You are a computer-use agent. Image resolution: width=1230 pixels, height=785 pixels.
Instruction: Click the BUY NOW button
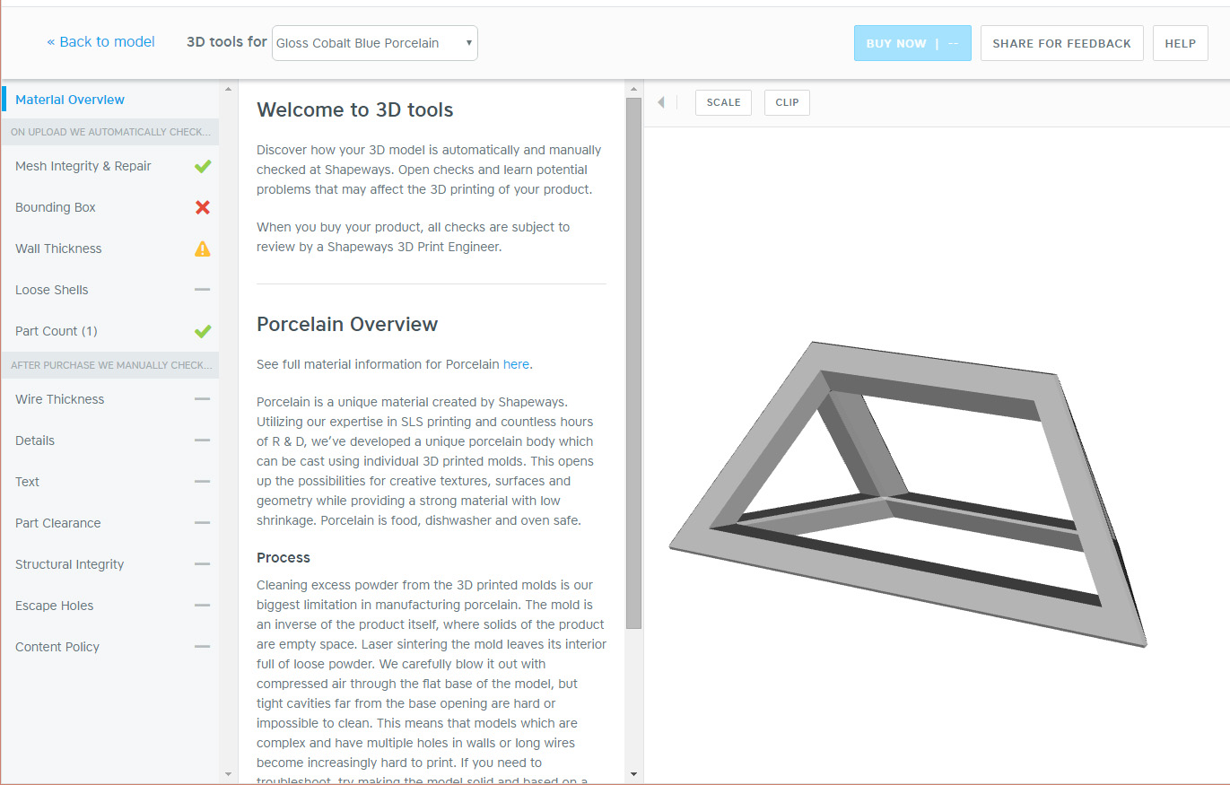[x=912, y=43]
